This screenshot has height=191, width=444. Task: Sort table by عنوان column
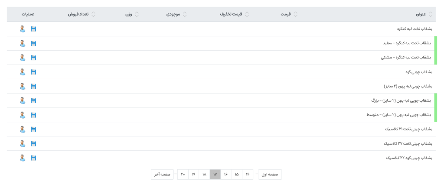[421, 14]
